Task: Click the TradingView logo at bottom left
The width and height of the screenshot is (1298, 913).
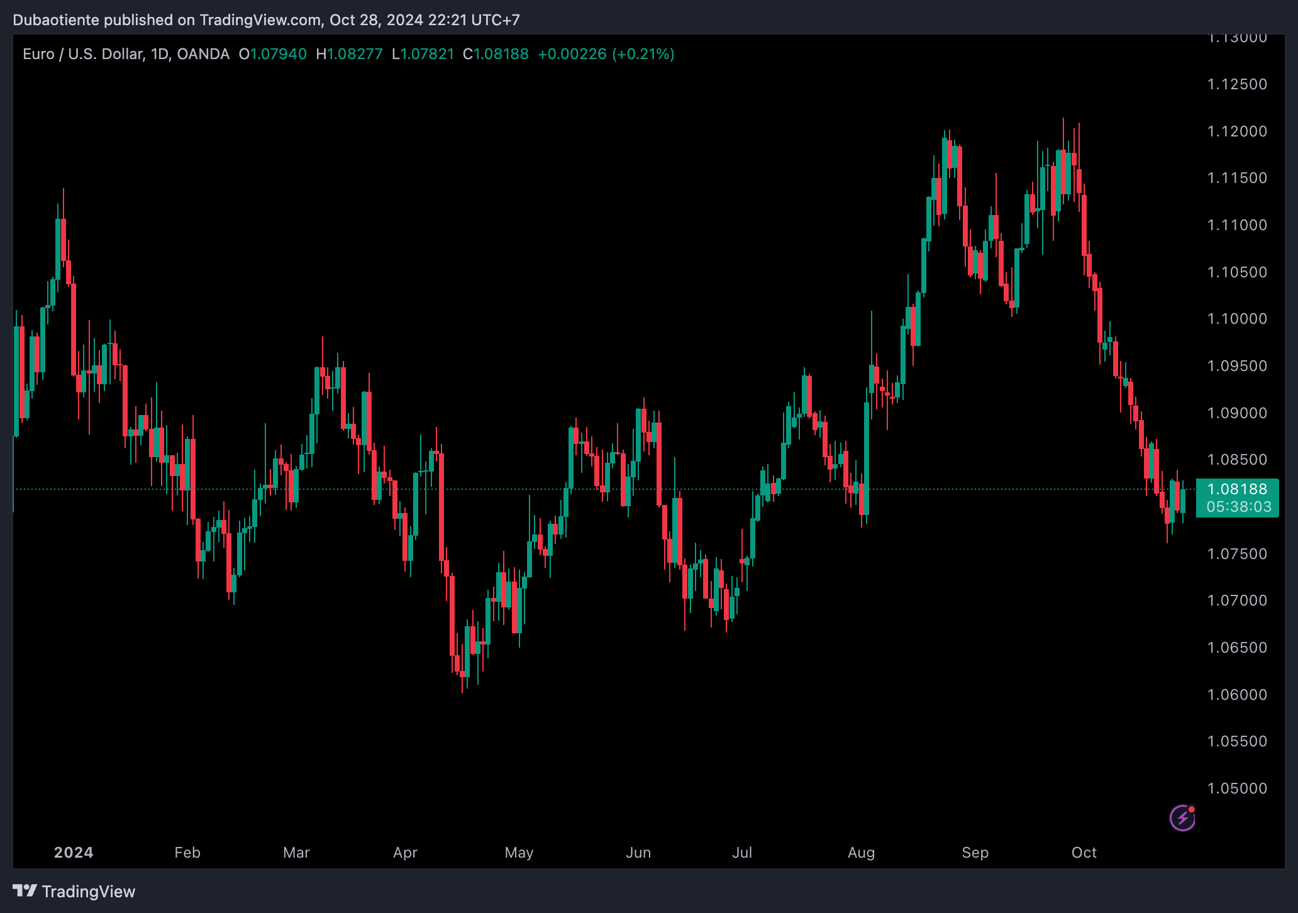Action: coord(74,892)
